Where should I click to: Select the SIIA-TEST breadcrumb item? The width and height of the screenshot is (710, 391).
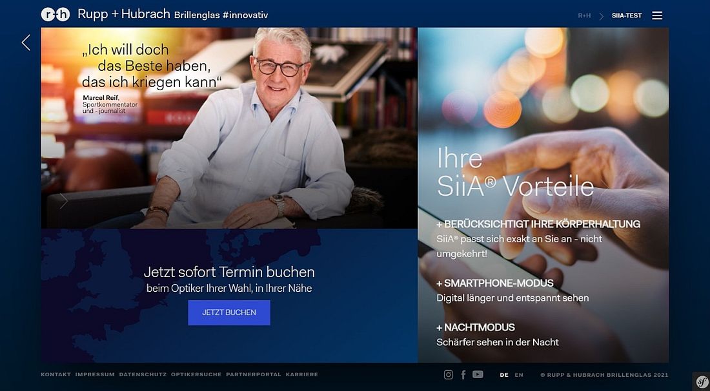[x=627, y=15]
